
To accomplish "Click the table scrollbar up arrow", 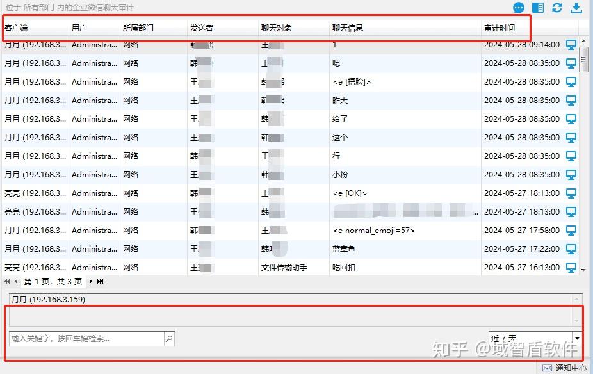I will 583,41.
